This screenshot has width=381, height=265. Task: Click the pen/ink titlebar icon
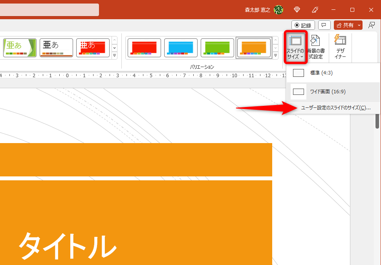(x=315, y=9)
